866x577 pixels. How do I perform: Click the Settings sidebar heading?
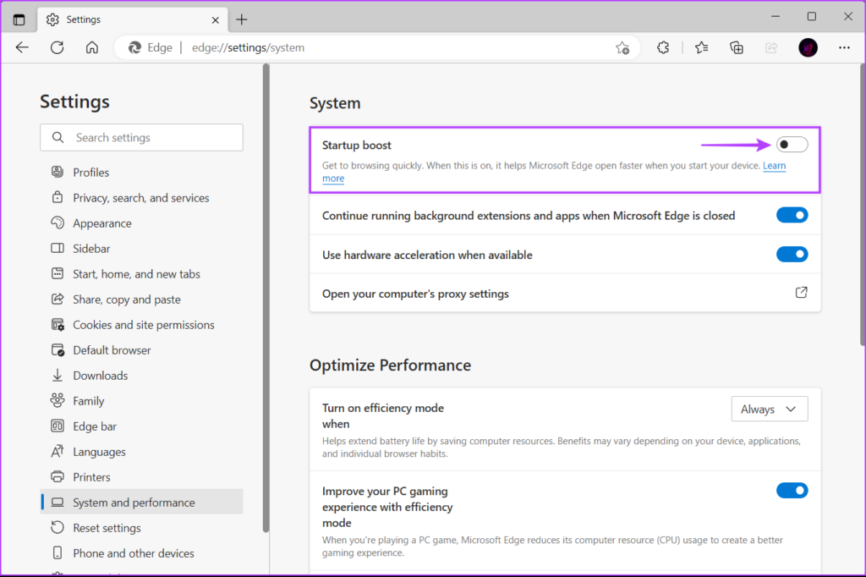pyautogui.click(x=74, y=102)
